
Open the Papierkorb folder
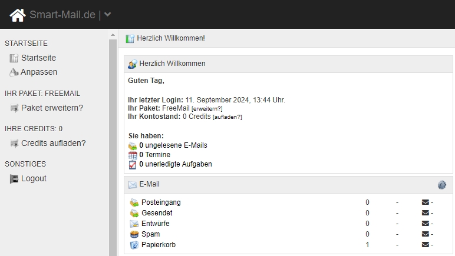click(159, 245)
